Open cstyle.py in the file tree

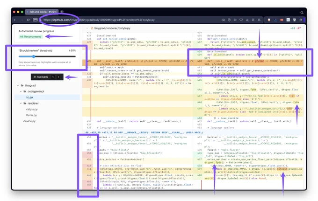coord(32,109)
